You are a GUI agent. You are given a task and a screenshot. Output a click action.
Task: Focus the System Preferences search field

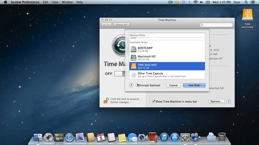(x=216, y=25)
